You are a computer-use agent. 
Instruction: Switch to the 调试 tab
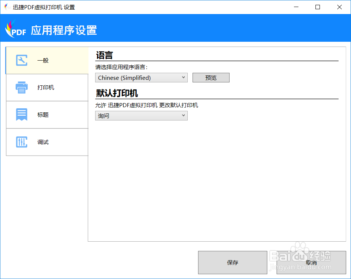tap(47, 142)
